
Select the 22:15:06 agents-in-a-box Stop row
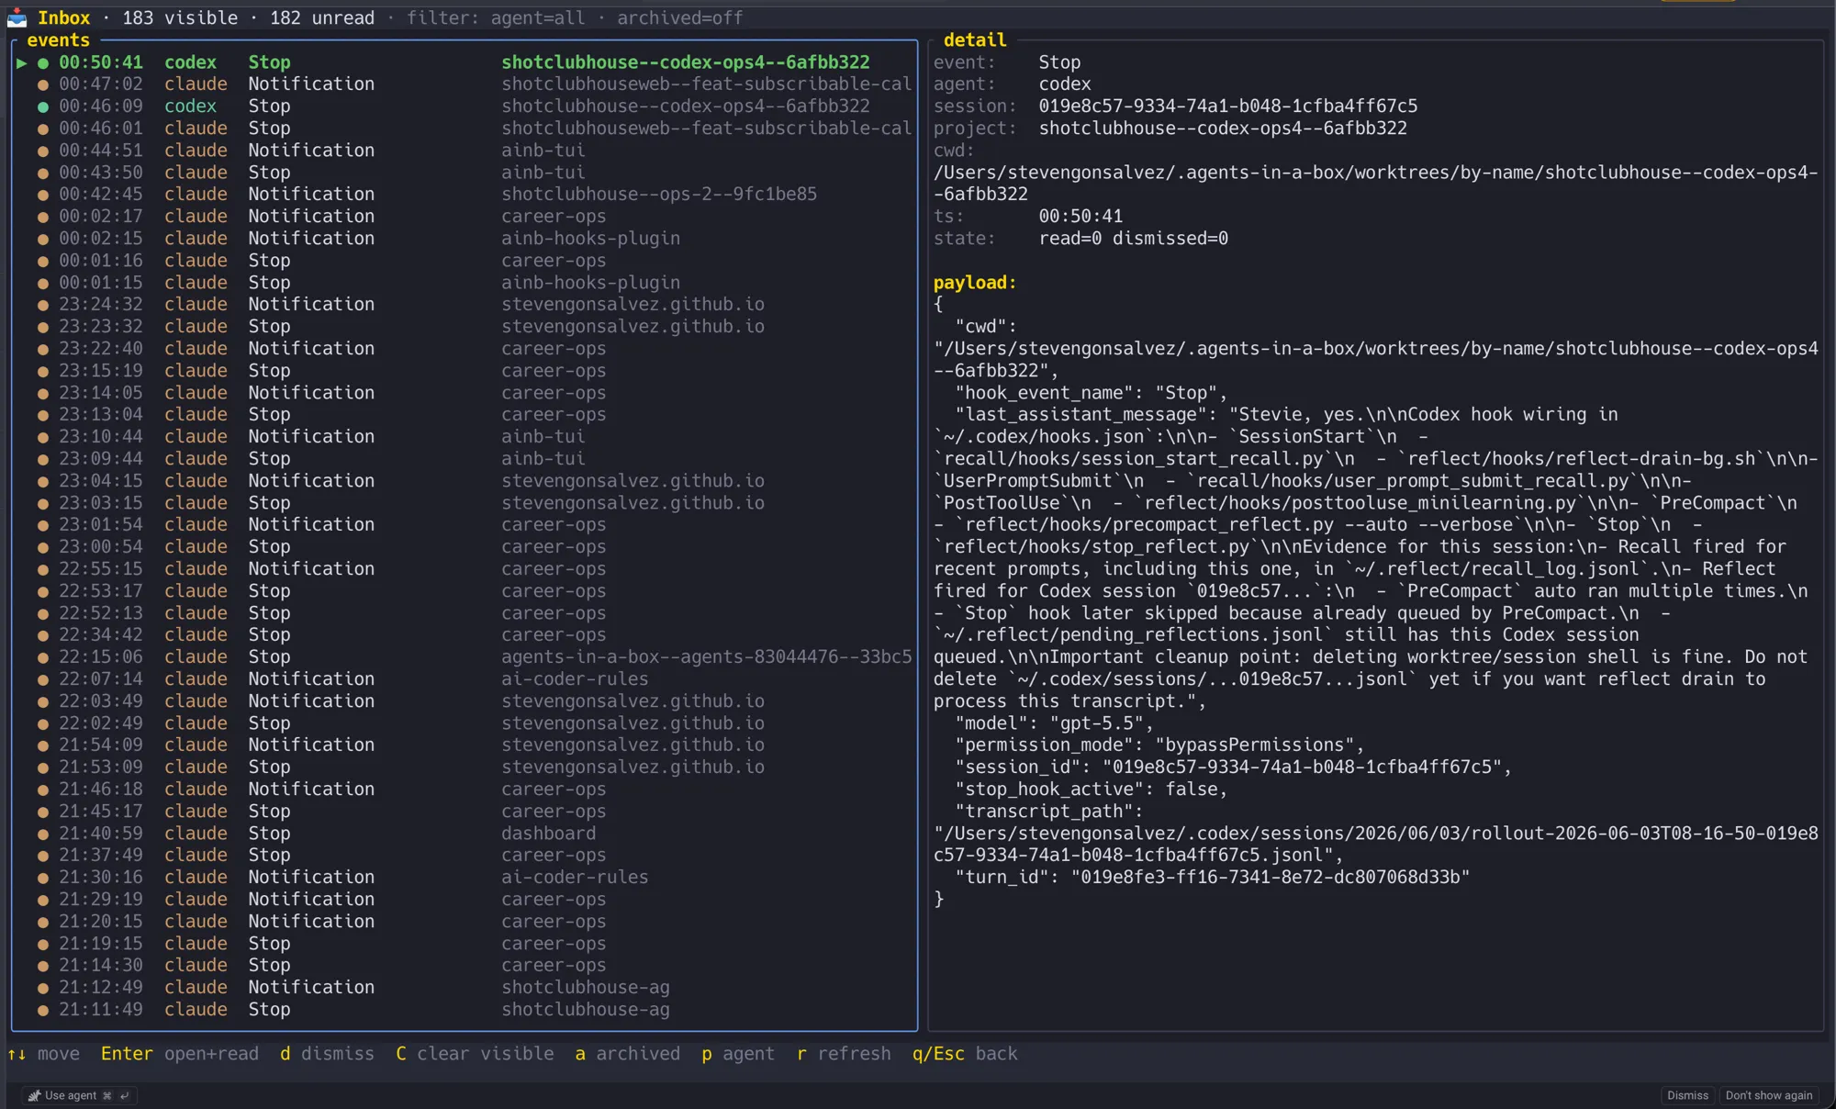point(465,657)
